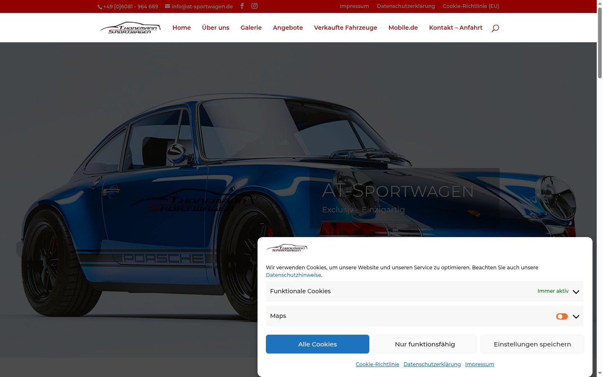The image size is (603, 377).
Task: Open the Facebook icon in top bar
Action: [242, 6]
